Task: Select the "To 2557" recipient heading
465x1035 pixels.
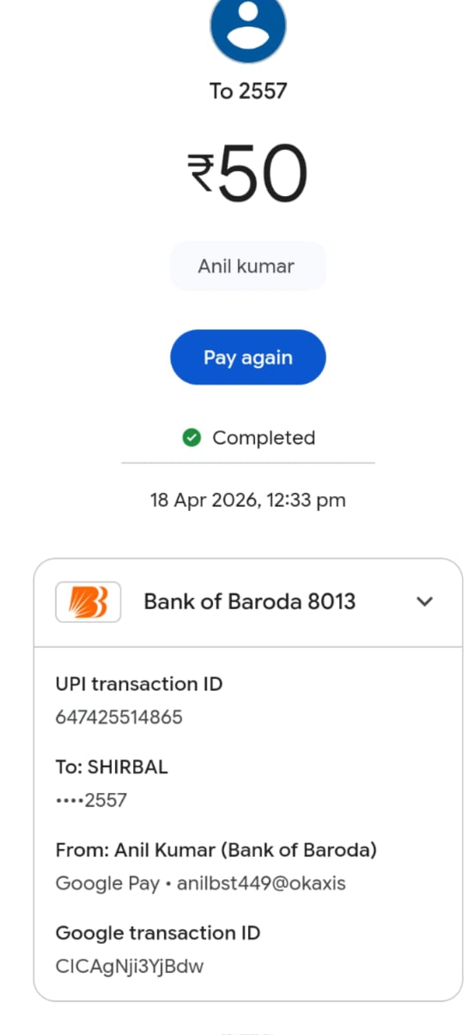Action: [x=248, y=91]
